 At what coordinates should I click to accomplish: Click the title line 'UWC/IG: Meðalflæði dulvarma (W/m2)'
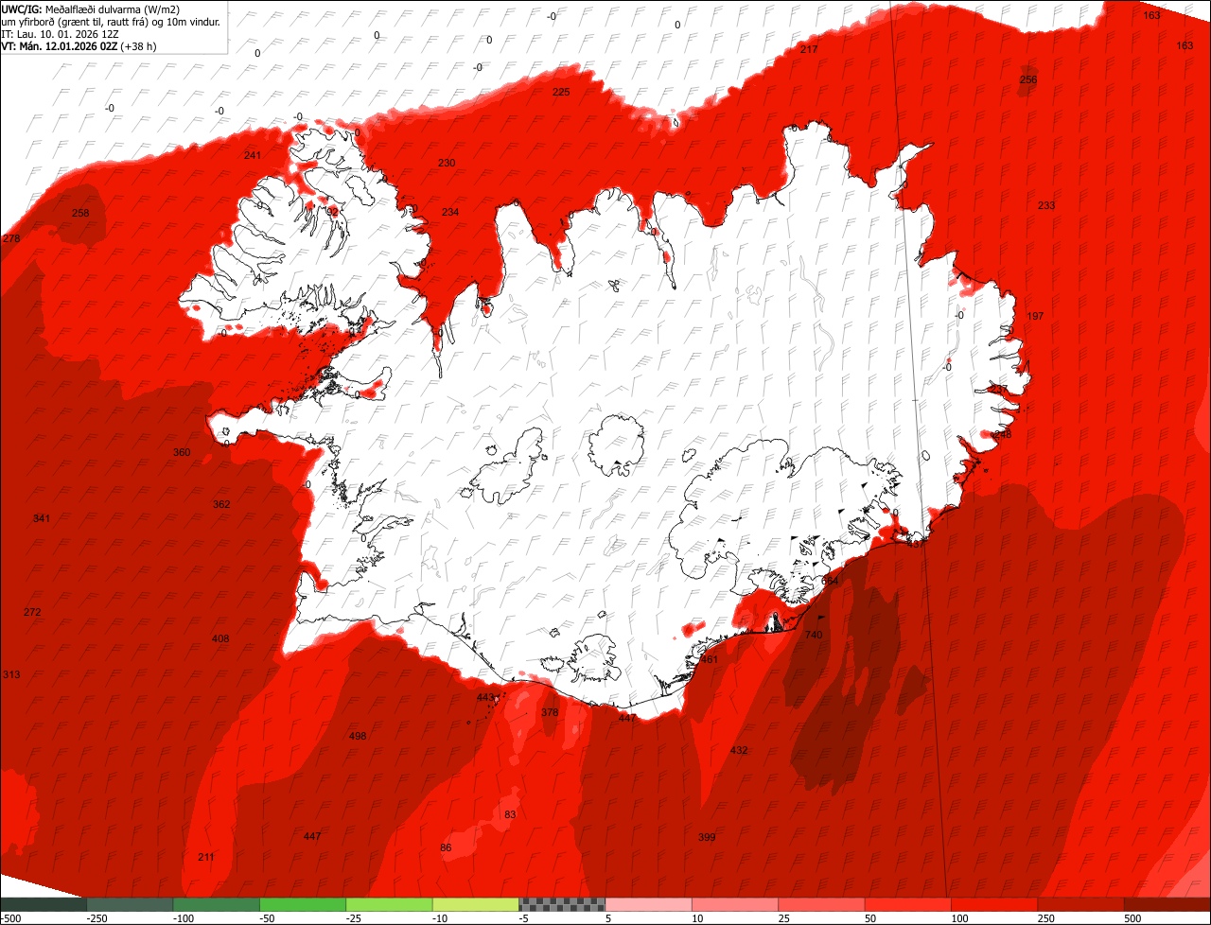point(91,9)
